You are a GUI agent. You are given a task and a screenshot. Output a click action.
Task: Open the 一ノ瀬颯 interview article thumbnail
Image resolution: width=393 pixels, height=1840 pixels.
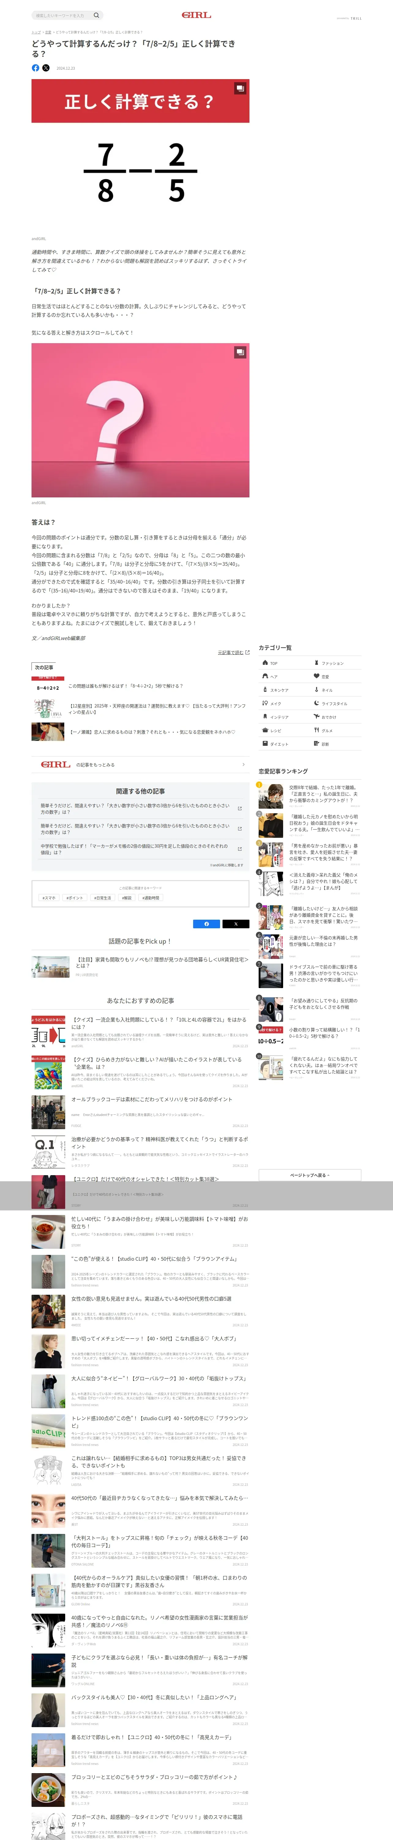pos(48,731)
